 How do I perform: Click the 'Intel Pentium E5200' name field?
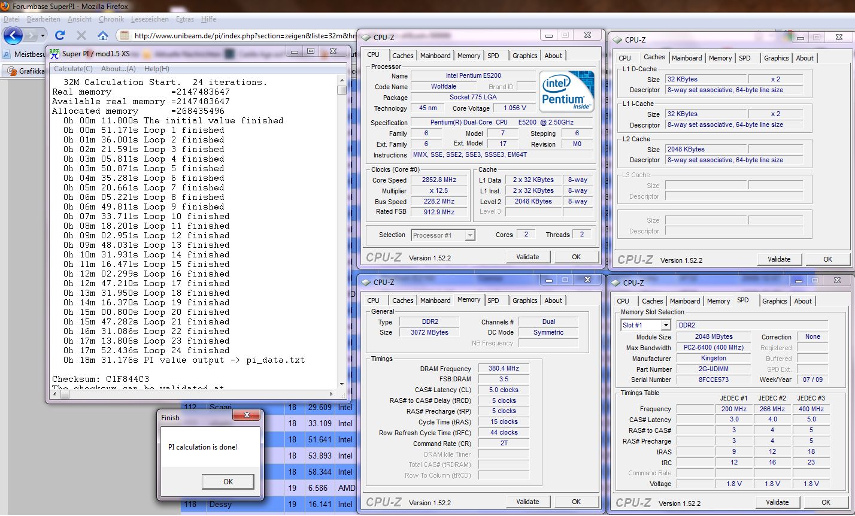coord(473,76)
